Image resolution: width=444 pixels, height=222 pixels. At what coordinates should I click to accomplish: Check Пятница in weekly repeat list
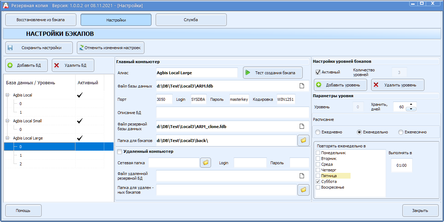coord(318,176)
